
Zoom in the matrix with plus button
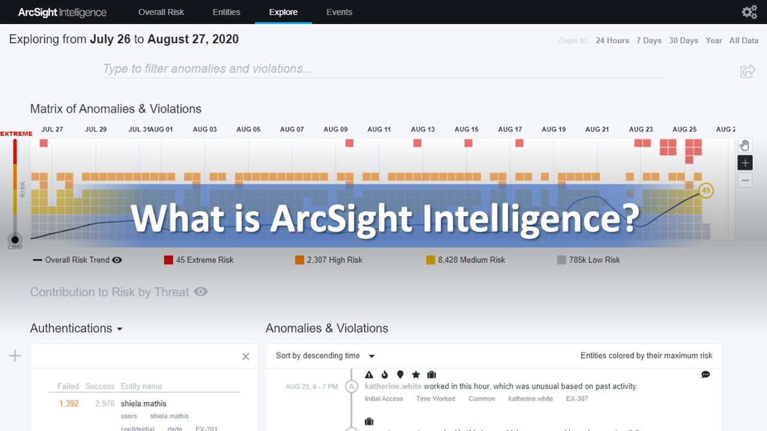[745, 163]
